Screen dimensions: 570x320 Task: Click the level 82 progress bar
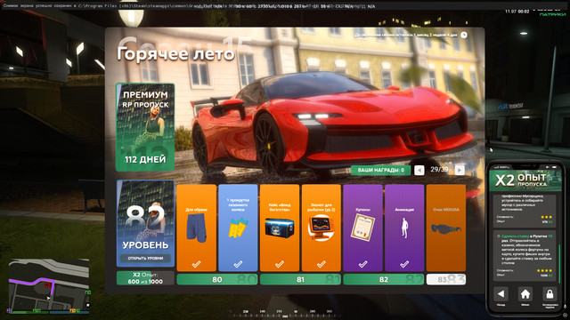[x=384, y=279]
